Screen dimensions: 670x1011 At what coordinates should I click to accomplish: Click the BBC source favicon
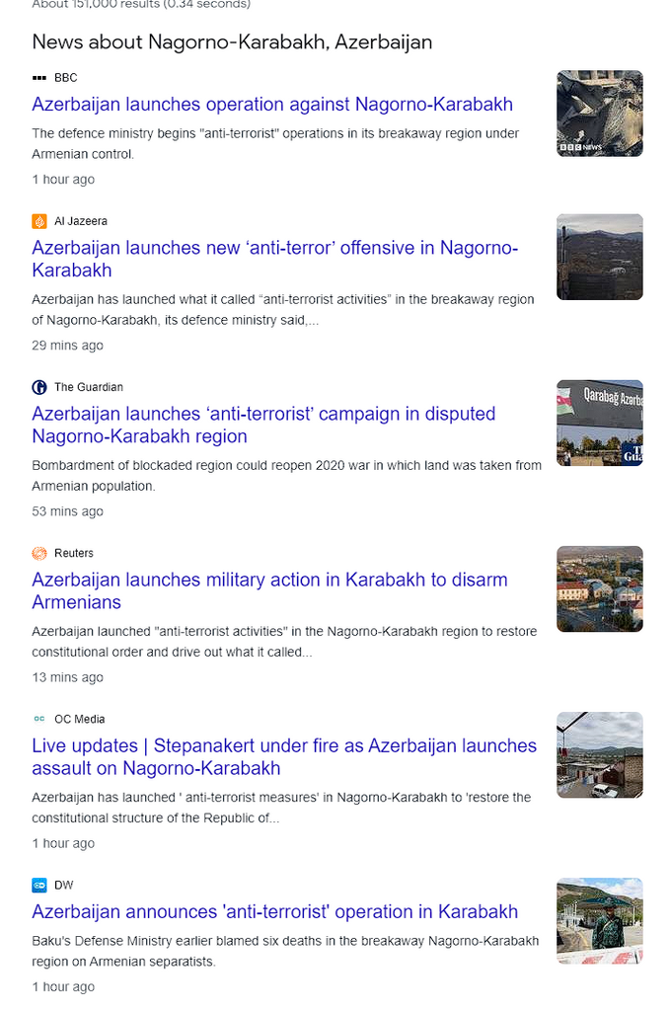39,78
